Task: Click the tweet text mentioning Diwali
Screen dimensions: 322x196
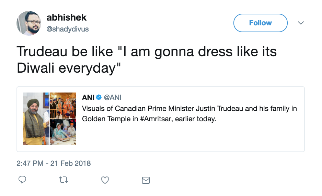Action: point(147,60)
